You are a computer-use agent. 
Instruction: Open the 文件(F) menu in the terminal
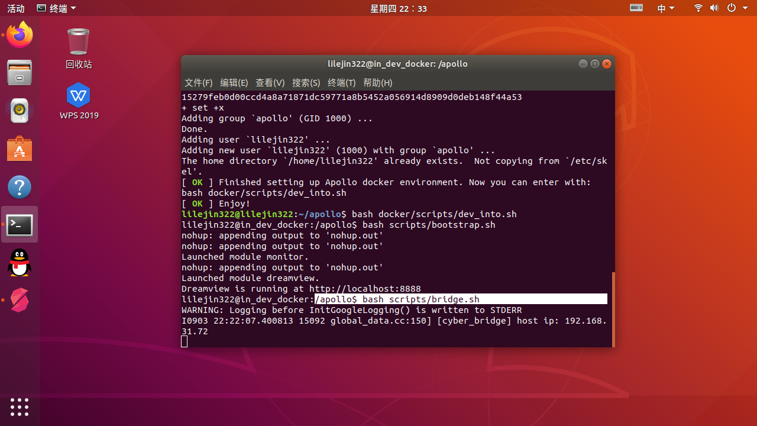coord(198,83)
